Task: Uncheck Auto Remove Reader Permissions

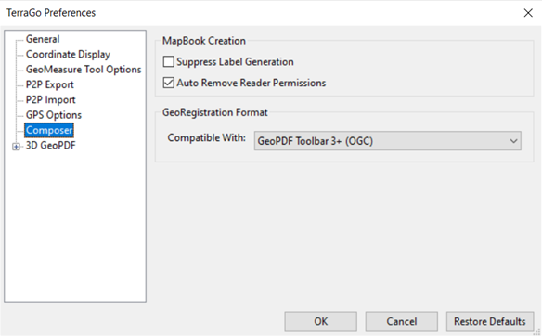Action: (x=168, y=83)
